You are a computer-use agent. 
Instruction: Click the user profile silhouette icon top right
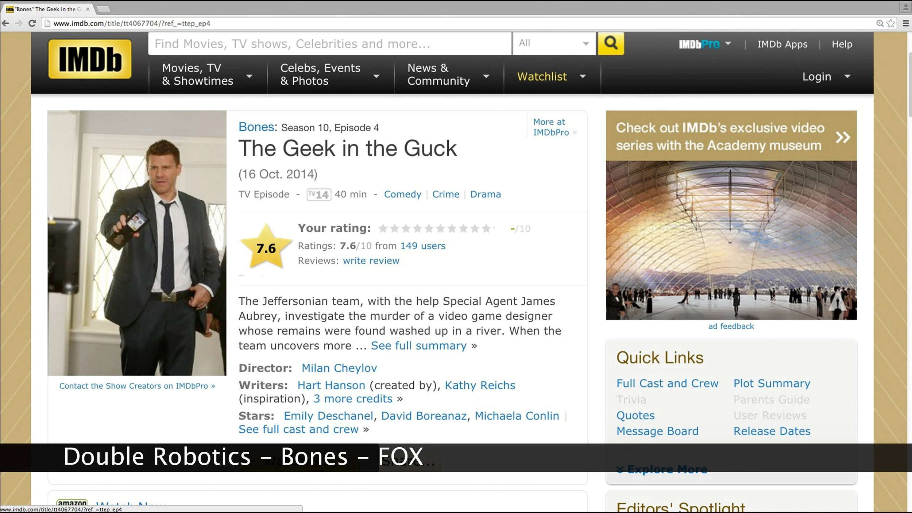[x=905, y=8]
